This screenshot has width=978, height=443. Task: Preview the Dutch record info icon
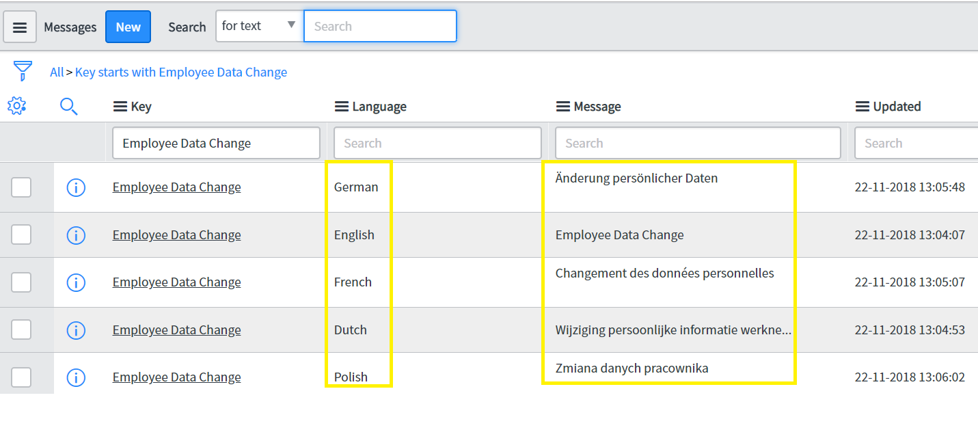tap(76, 330)
